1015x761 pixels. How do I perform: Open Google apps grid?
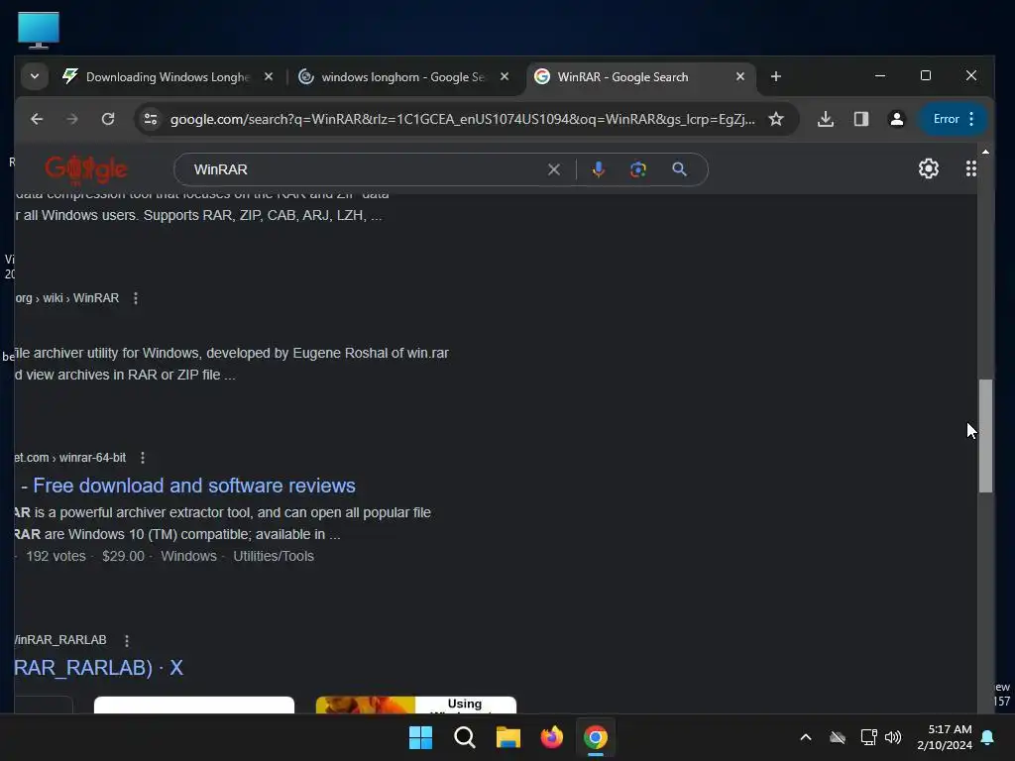pyautogui.click(x=971, y=168)
